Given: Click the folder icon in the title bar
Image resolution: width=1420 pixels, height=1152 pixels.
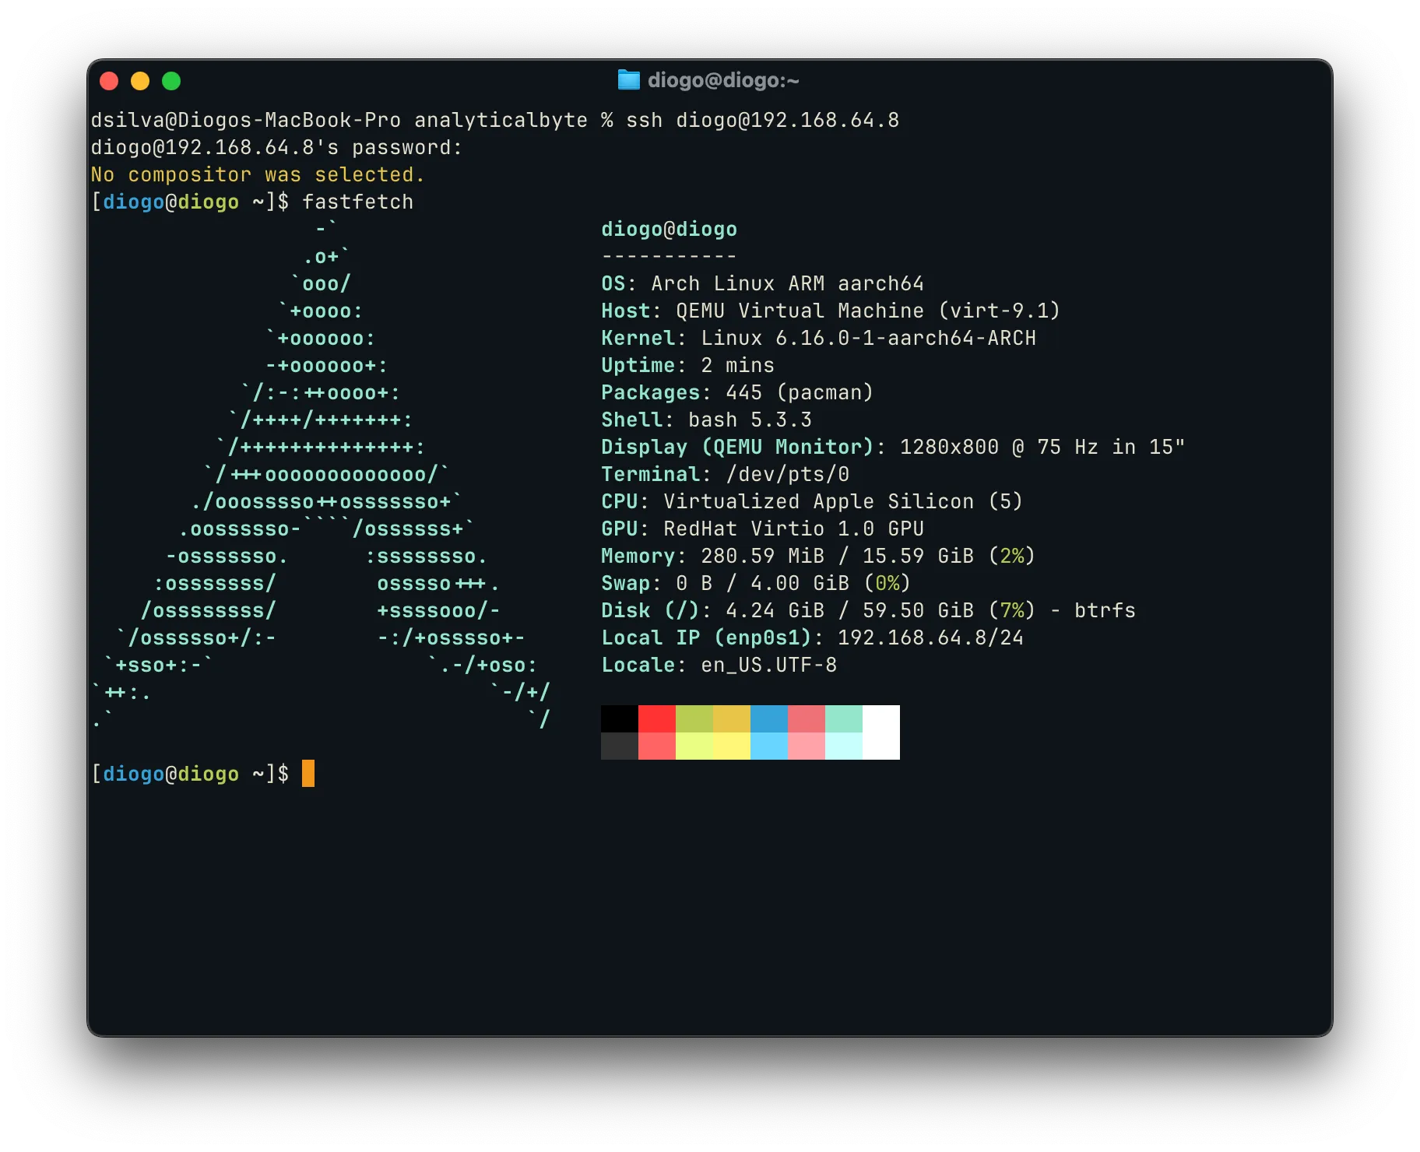Looking at the screenshot, I should (628, 79).
